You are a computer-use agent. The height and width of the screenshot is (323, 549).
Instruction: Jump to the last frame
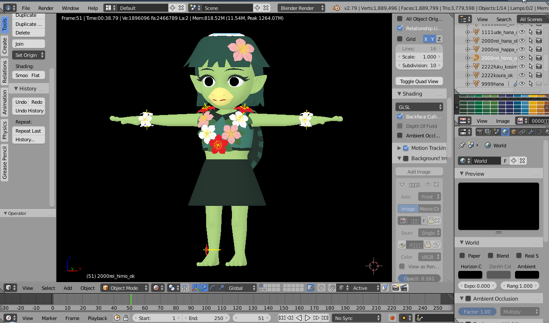[325, 318]
